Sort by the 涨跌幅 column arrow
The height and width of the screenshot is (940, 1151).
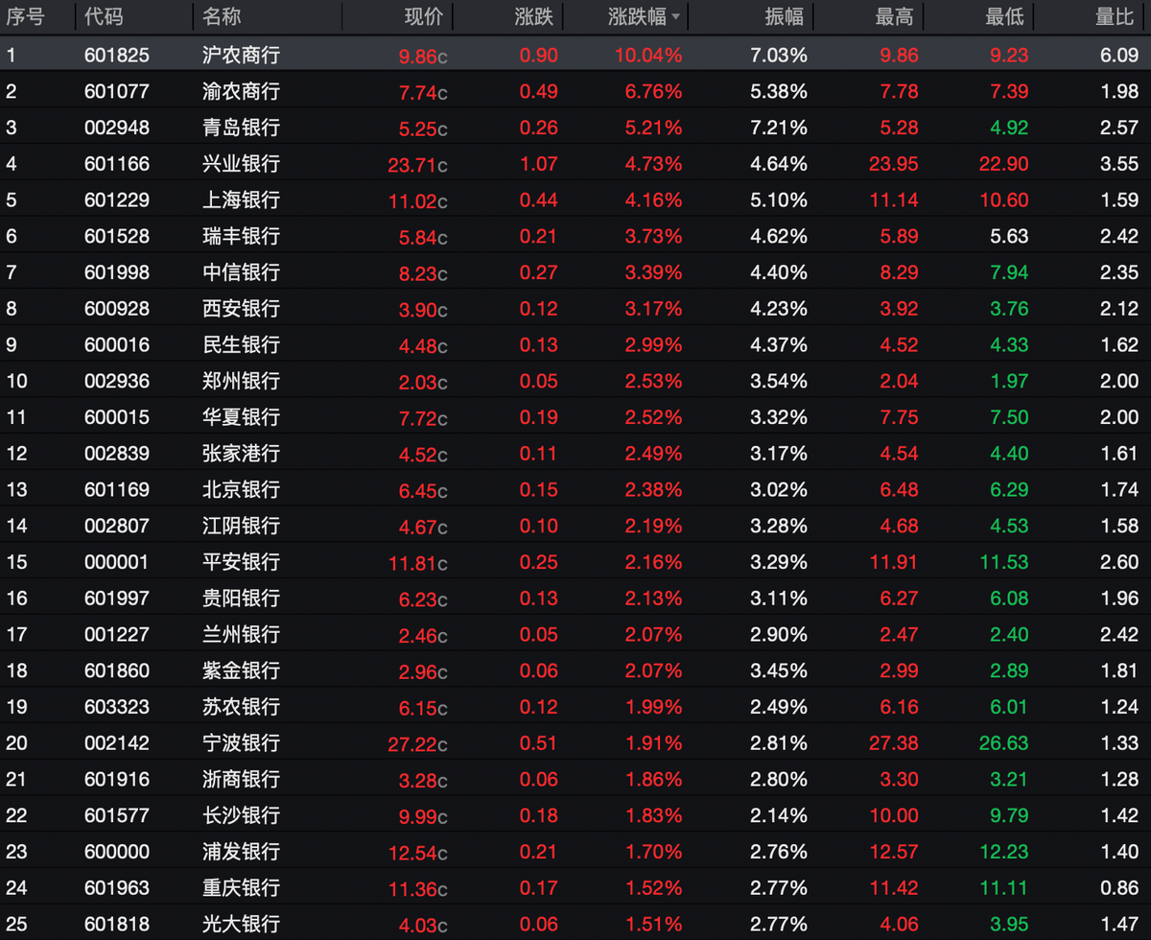point(675,17)
